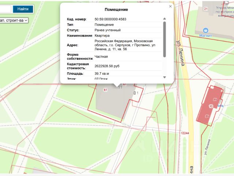Click the Магнит map label

point(205,36)
